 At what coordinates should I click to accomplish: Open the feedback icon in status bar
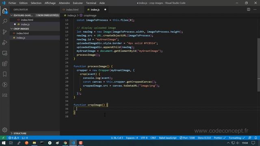[x=249, y=138]
